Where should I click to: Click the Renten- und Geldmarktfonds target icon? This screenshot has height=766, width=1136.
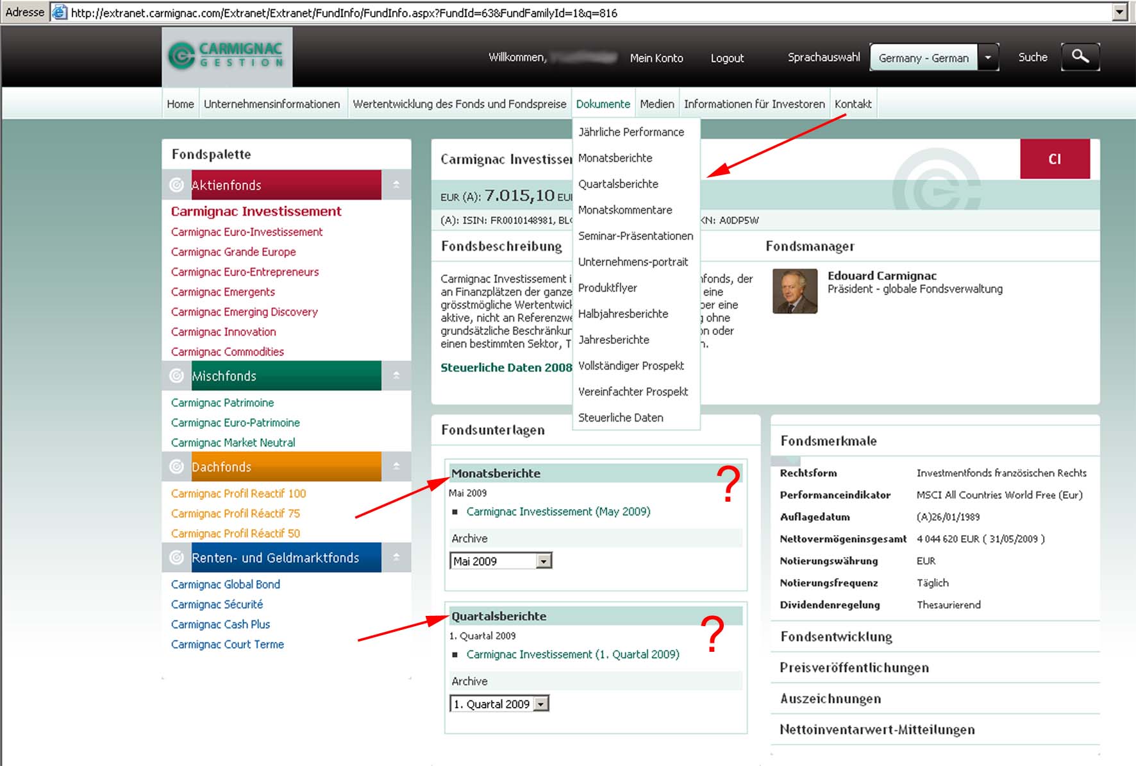point(176,557)
